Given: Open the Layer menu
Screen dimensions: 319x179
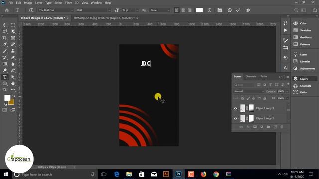Looking at the screenshot, I should (39, 3).
